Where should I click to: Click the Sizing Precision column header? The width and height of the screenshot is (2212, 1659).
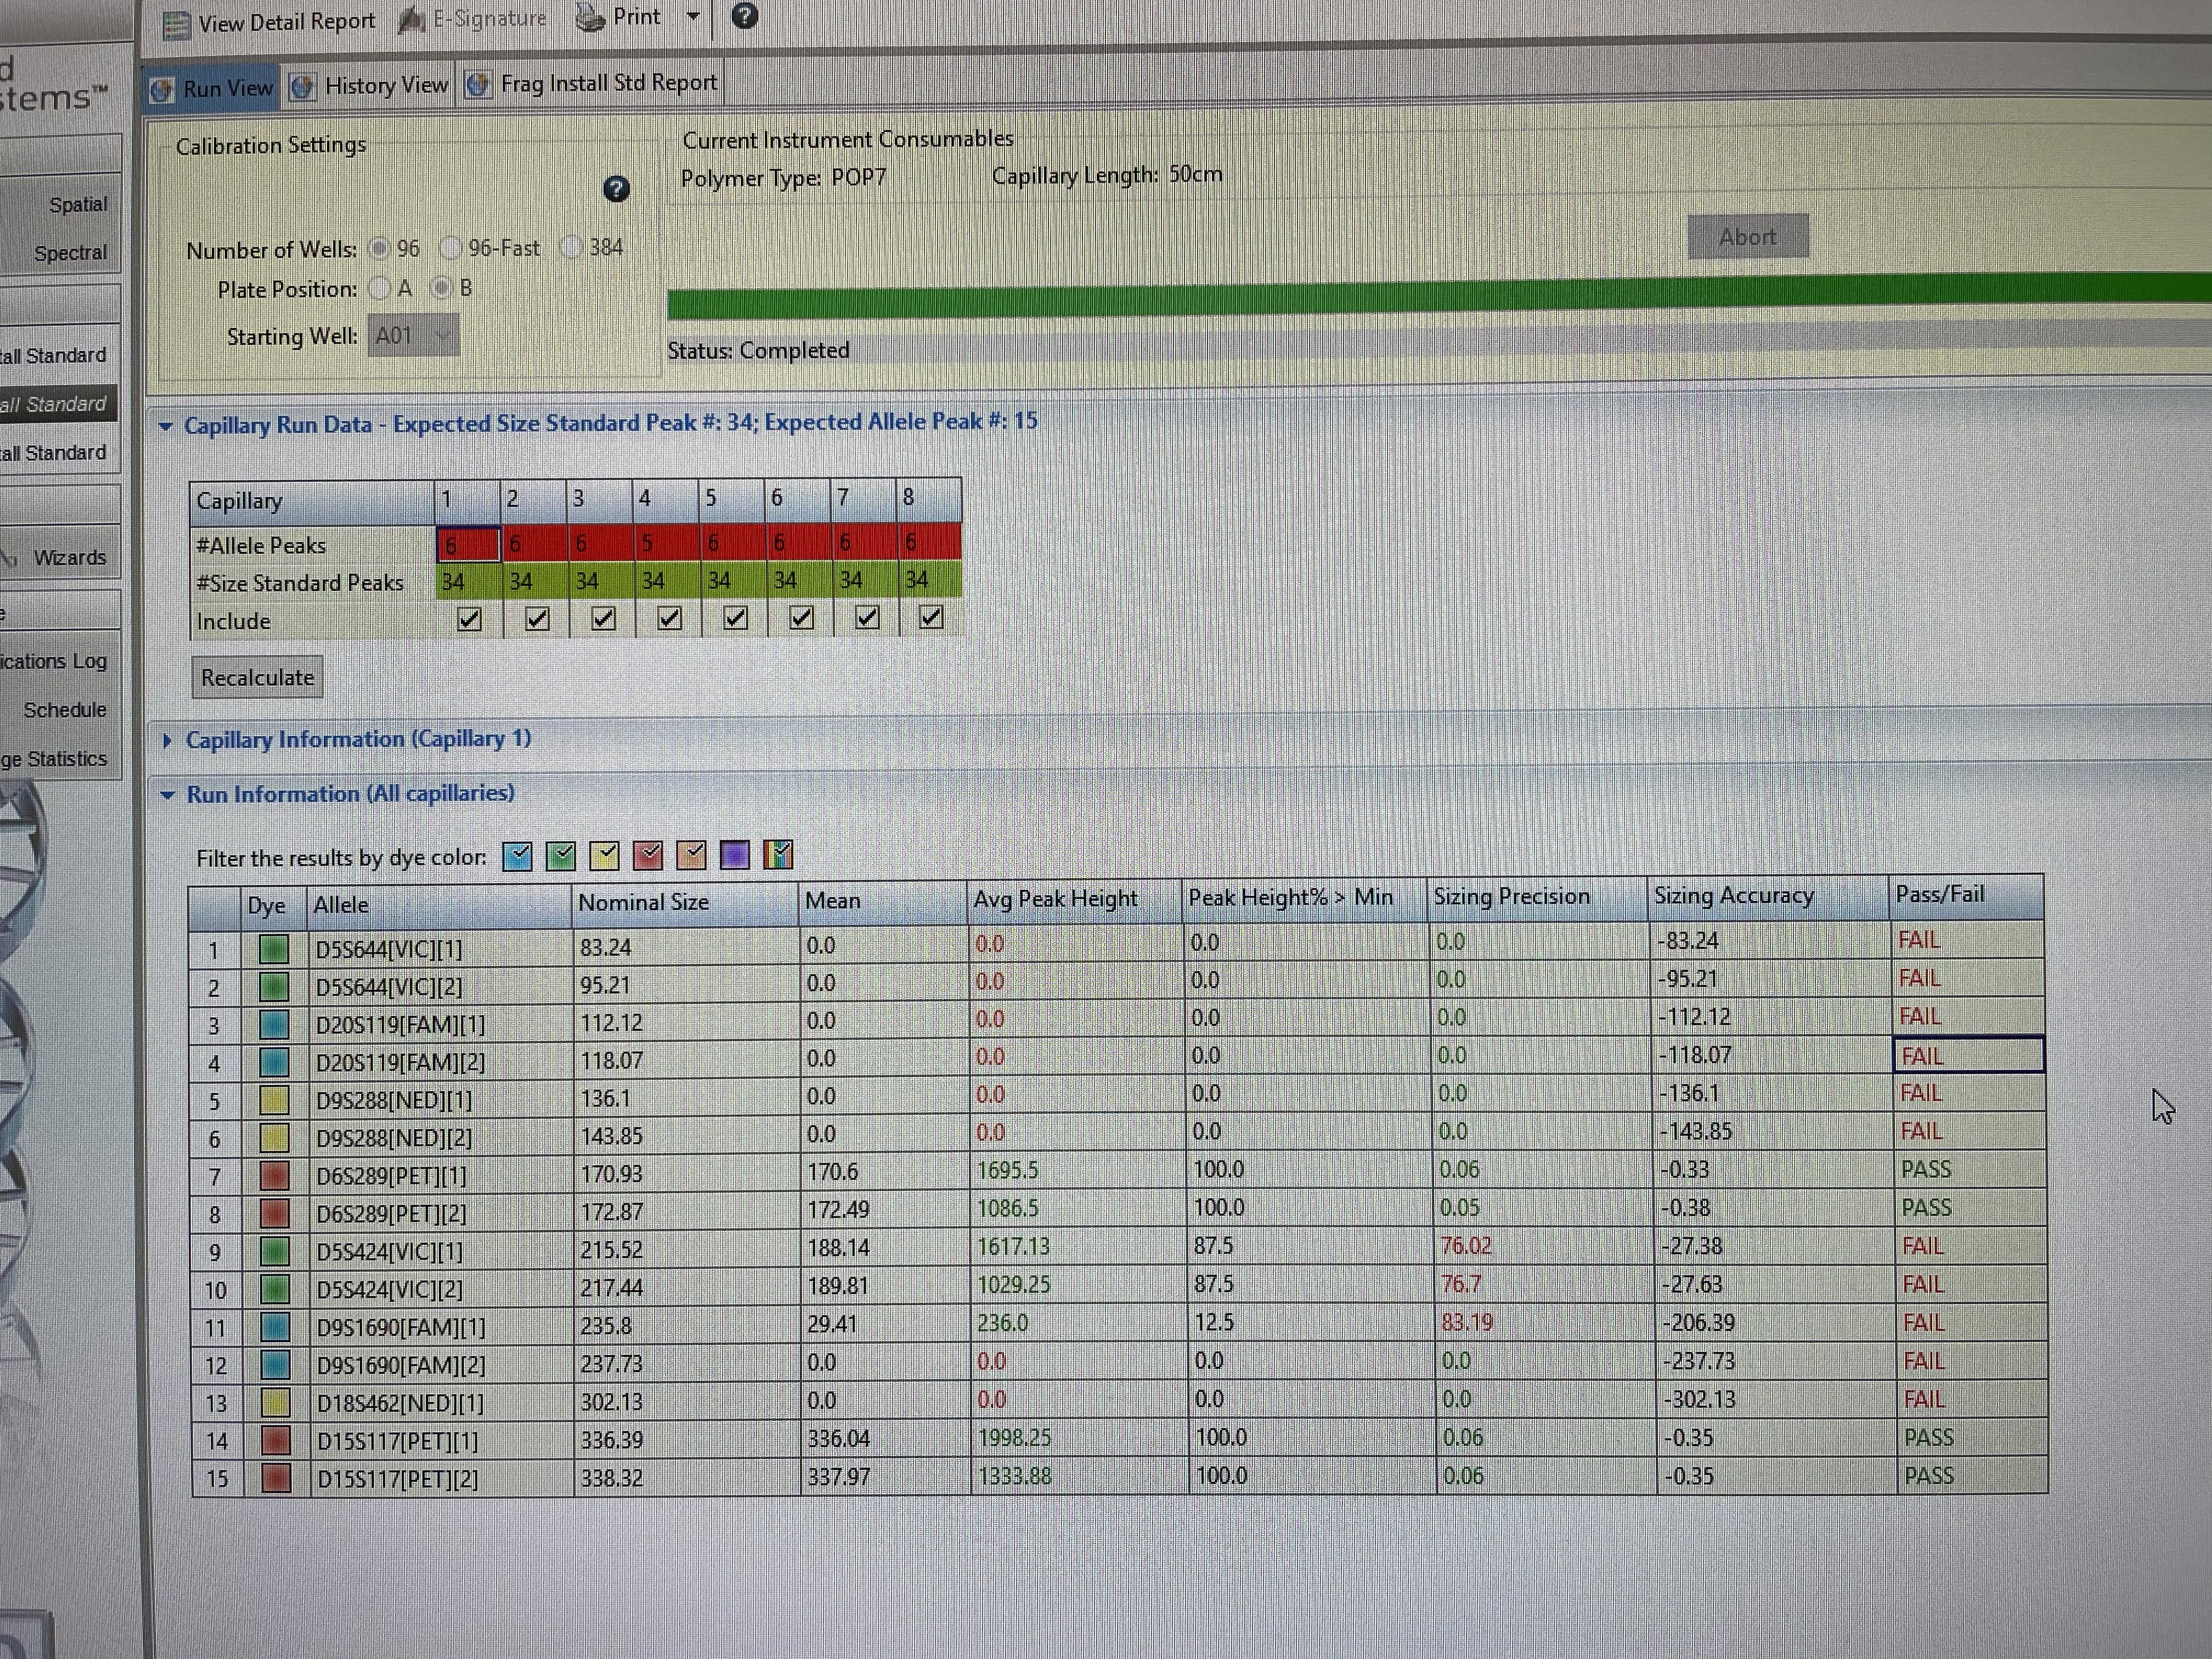tap(1536, 897)
